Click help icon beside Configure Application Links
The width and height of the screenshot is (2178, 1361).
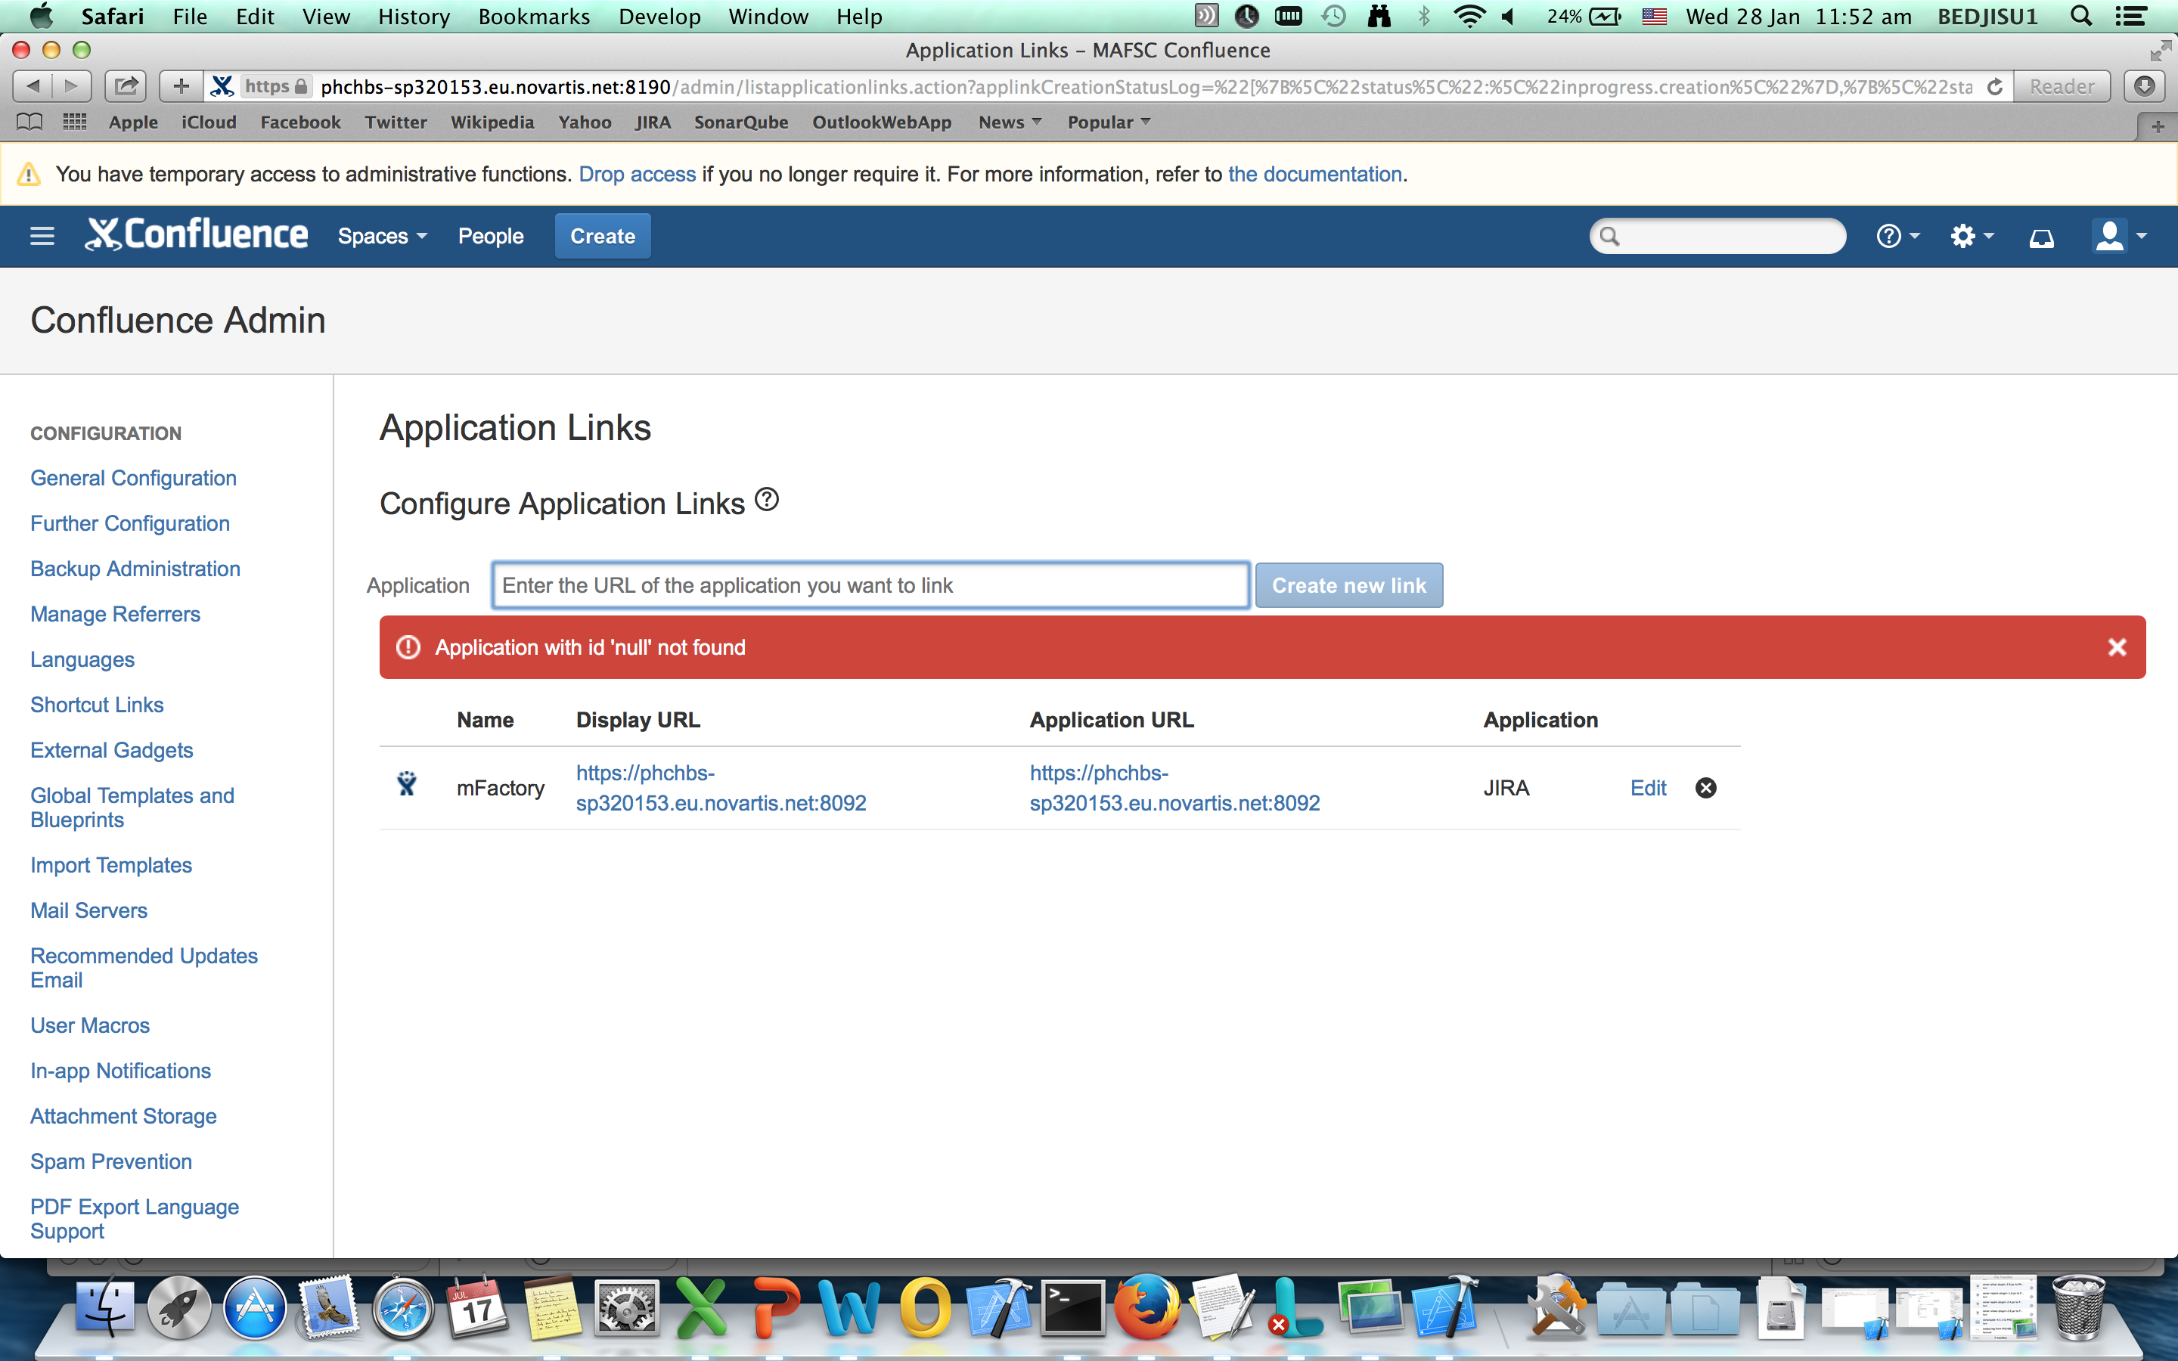click(x=766, y=500)
